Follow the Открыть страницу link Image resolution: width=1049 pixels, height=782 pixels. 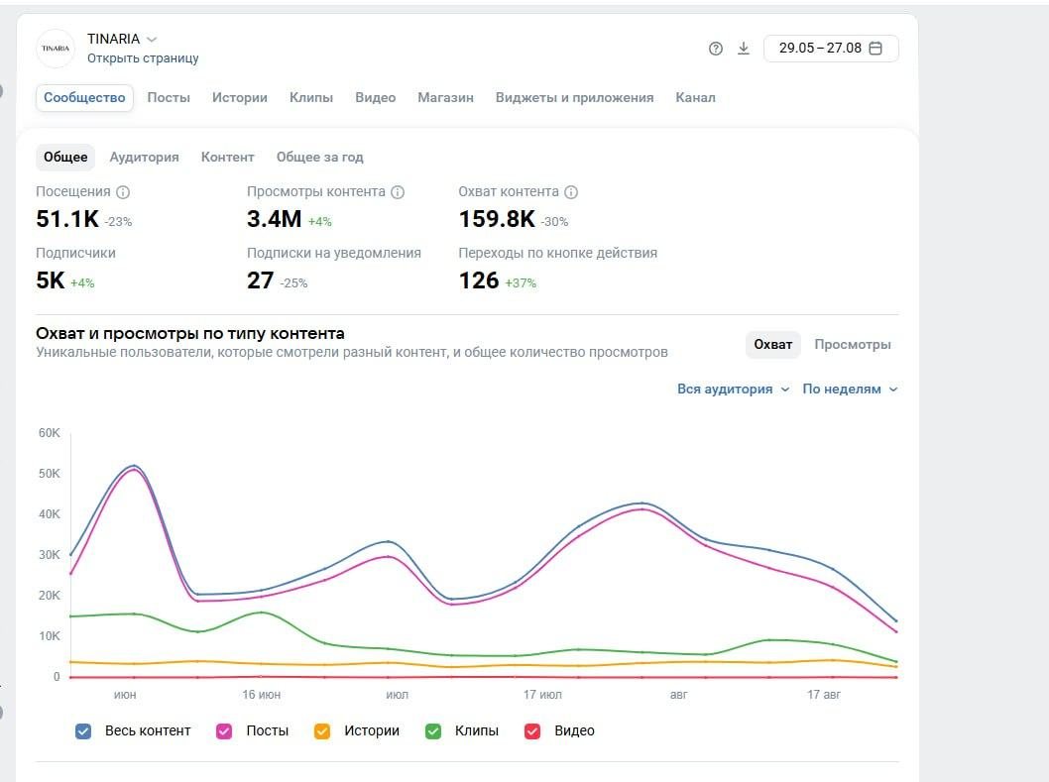(143, 58)
